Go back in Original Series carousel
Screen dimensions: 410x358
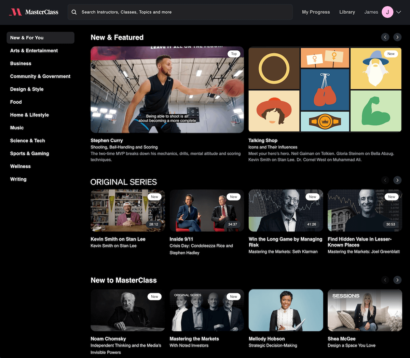tap(385, 180)
